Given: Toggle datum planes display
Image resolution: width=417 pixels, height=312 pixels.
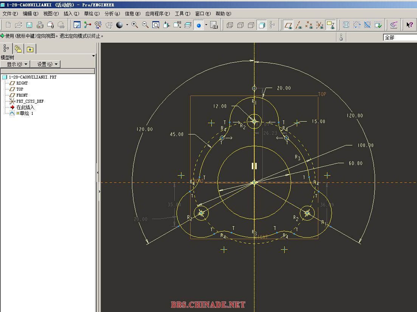Looking at the screenshot, I should 288,25.
